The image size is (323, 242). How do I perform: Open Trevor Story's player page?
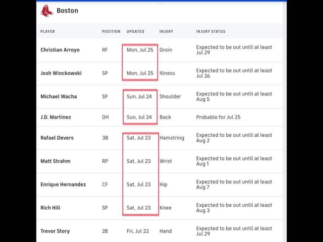coord(55,231)
